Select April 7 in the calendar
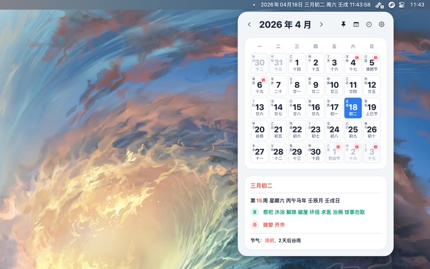The width and height of the screenshot is (430, 269). click(x=278, y=86)
